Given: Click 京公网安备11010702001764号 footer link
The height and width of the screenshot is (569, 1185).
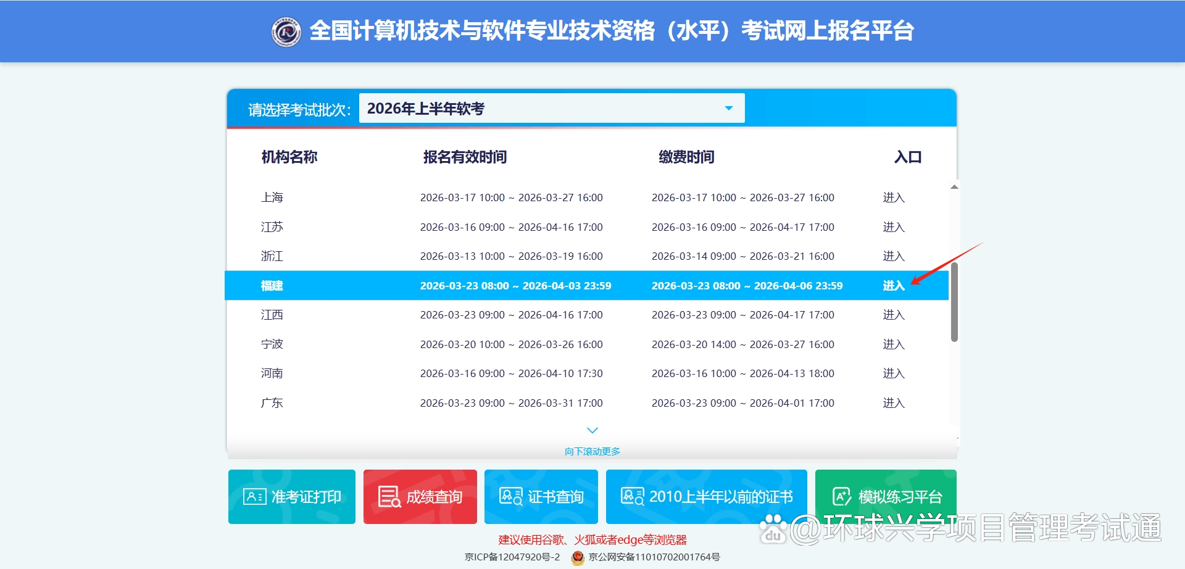Looking at the screenshot, I should pyautogui.click(x=654, y=557).
